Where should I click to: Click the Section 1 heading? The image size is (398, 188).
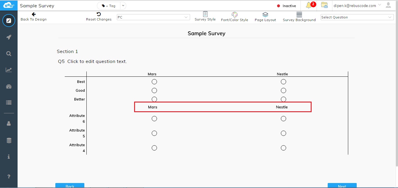pos(67,52)
